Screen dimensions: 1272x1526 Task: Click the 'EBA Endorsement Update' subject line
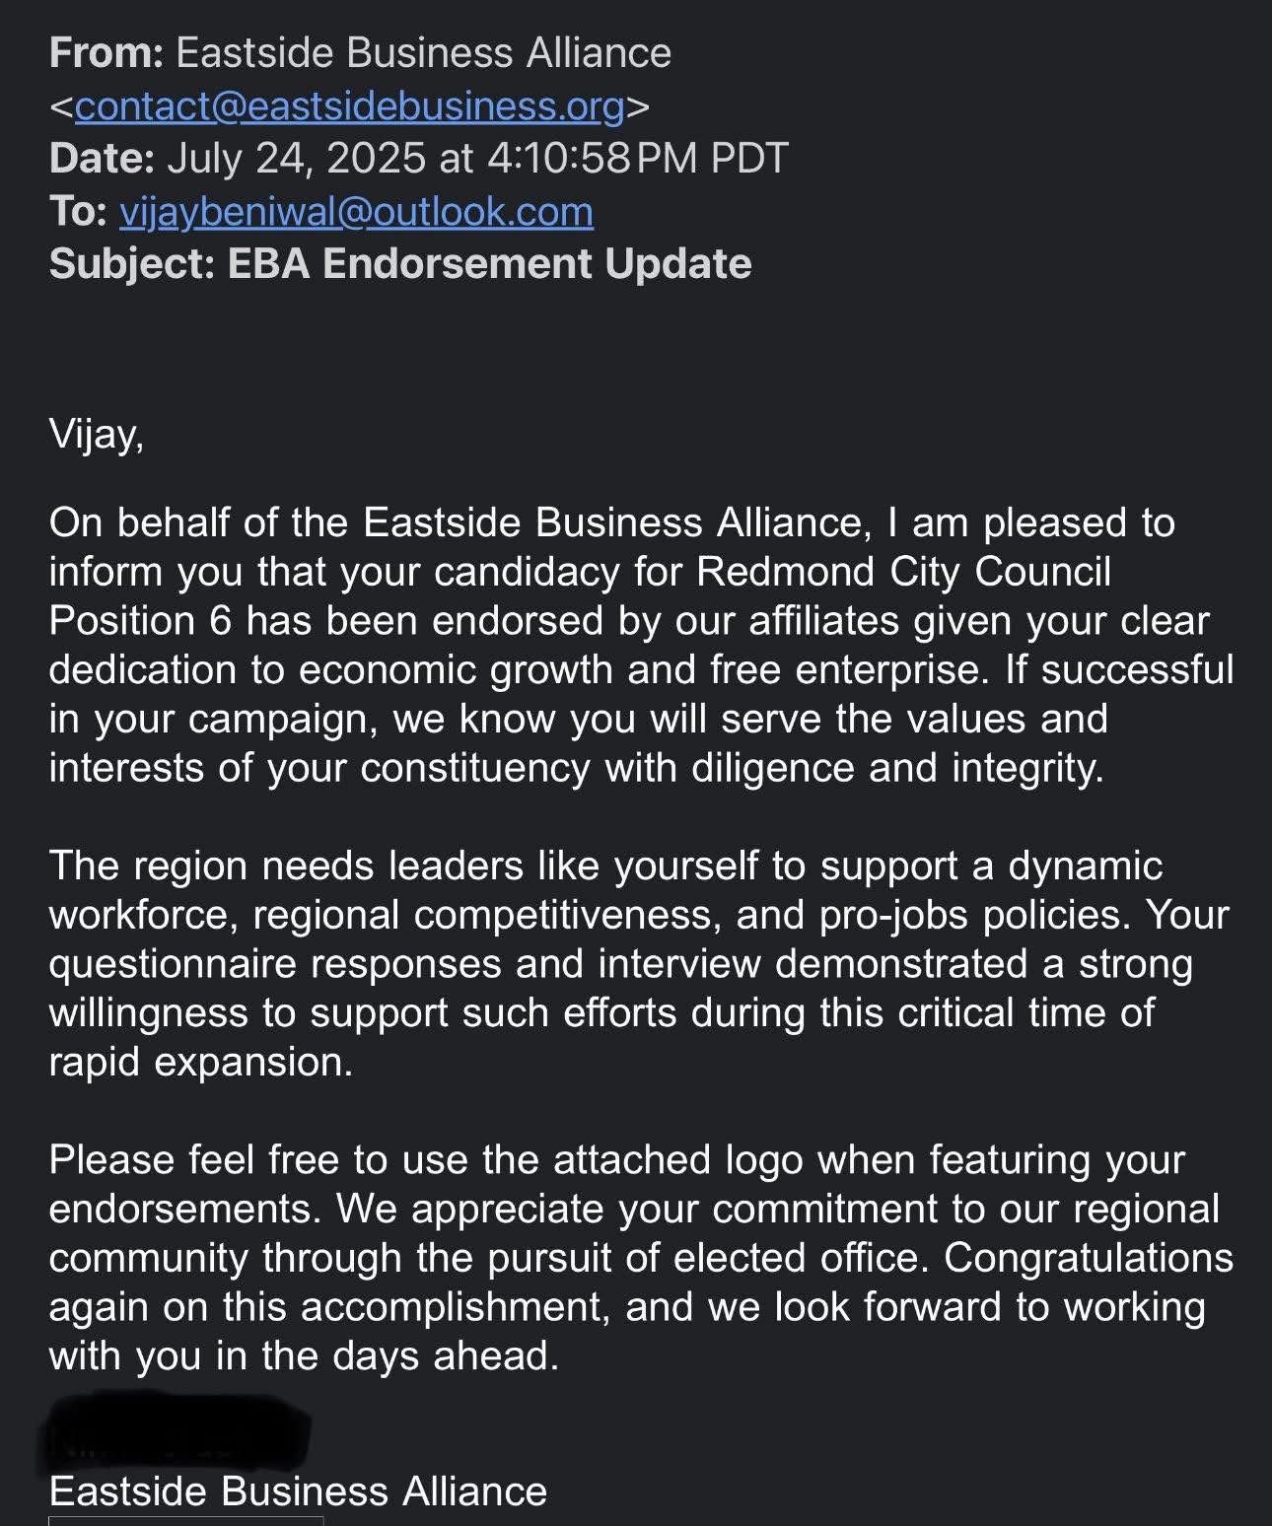(489, 263)
